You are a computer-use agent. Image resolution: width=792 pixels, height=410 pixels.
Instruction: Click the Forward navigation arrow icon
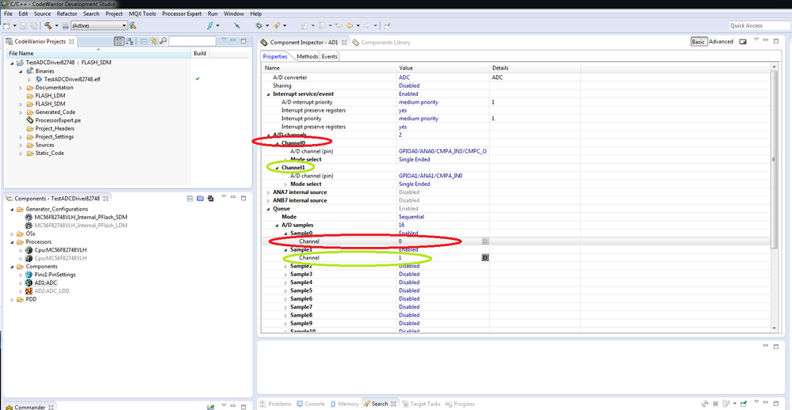point(367,25)
